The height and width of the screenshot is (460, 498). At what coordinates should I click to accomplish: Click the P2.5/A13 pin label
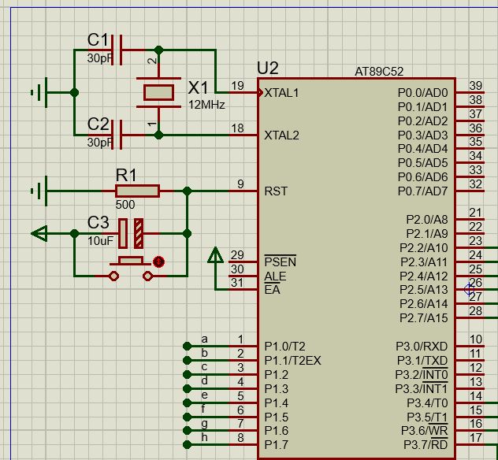click(x=424, y=290)
